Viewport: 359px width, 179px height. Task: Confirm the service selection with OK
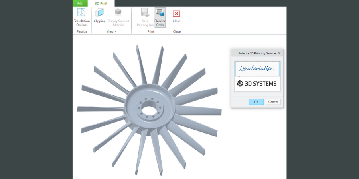(x=256, y=102)
